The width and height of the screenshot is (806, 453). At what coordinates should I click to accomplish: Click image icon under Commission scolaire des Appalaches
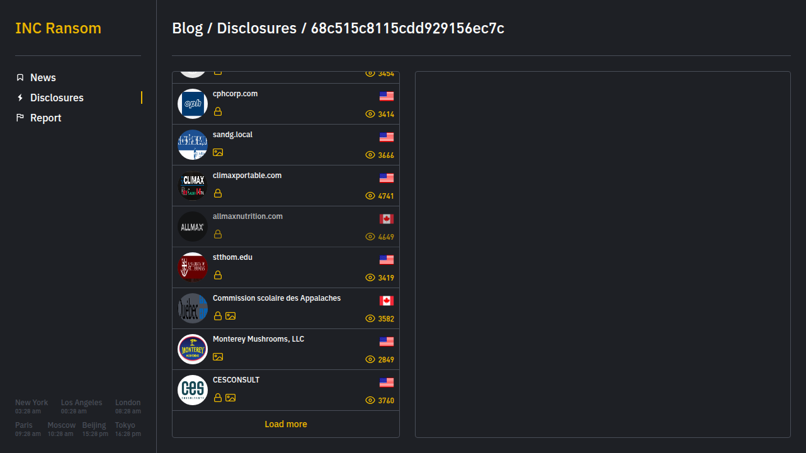point(230,316)
